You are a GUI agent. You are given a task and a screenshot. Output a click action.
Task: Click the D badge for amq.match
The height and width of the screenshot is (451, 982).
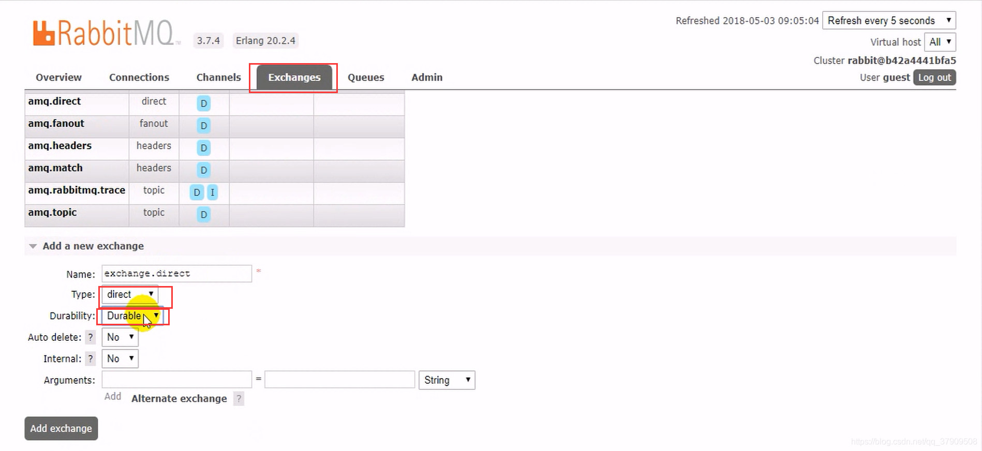point(204,170)
